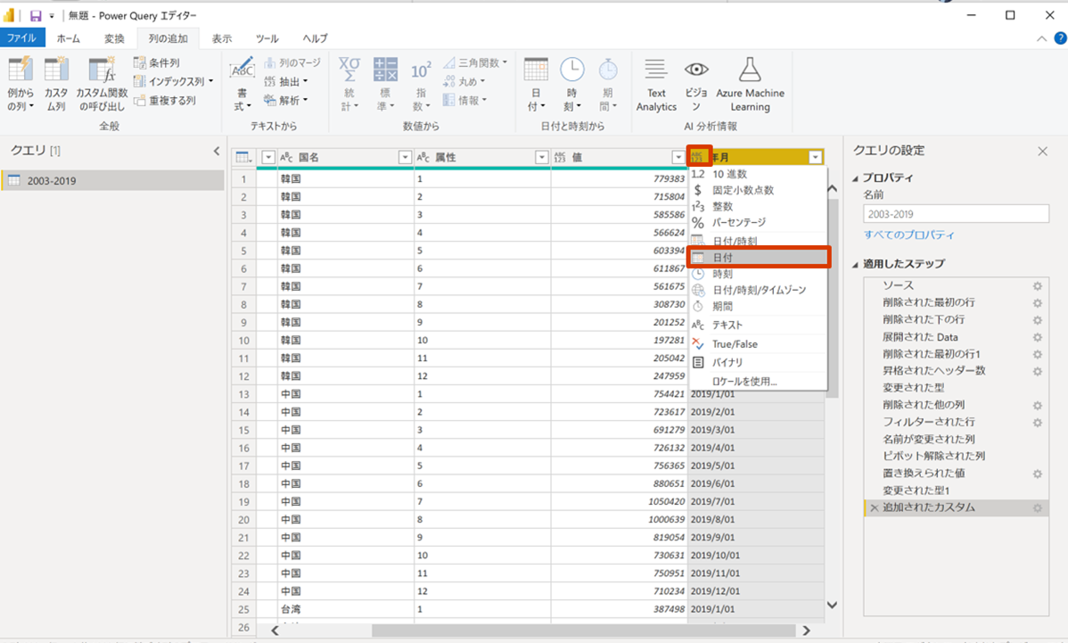Delete the 追加されたカスタム step with X

(x=874, y=508)
